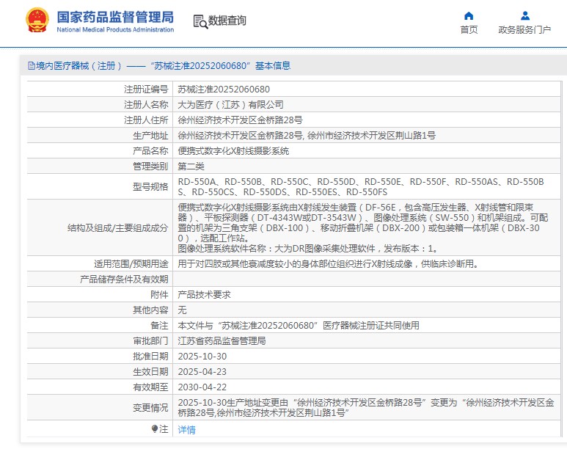
Task: Click product name 便携式数字化X射线摄影系统
Action: click(233, 151)
